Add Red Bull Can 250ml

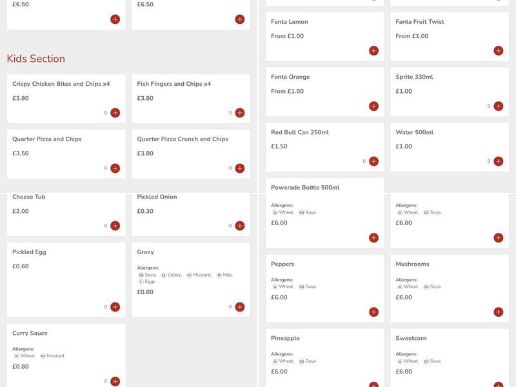[373, 161]
